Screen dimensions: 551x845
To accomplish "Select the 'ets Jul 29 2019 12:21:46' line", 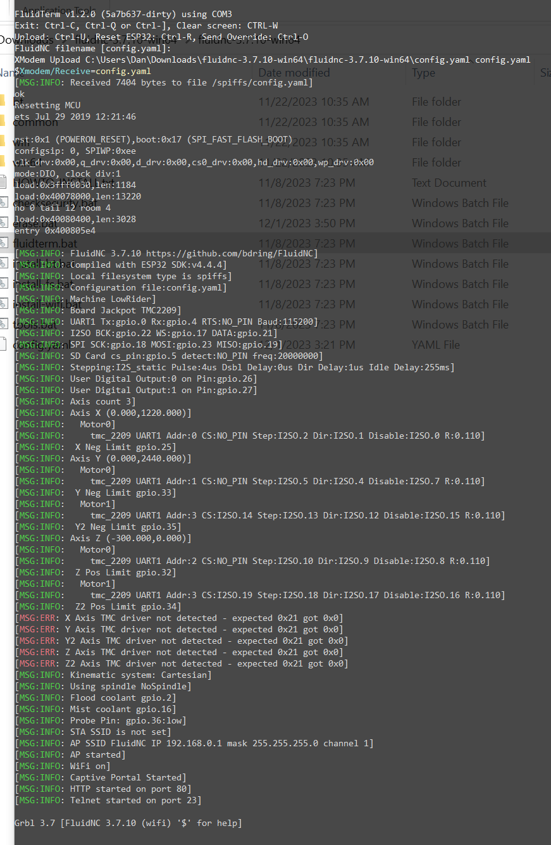I will pos(75,116).
